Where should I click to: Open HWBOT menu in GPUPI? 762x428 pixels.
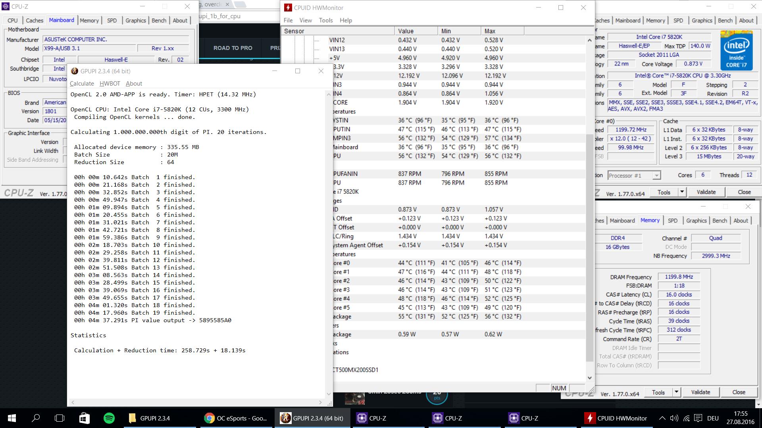click(x=110, y=84)
